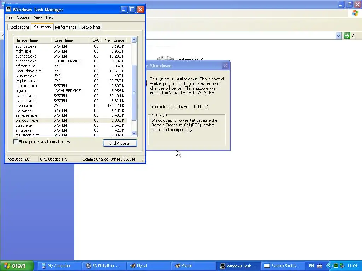Image resolution: width=362 pixels, height=271 pixels.
Task: Enable Show processes from all users
Action: coord(16,142)
